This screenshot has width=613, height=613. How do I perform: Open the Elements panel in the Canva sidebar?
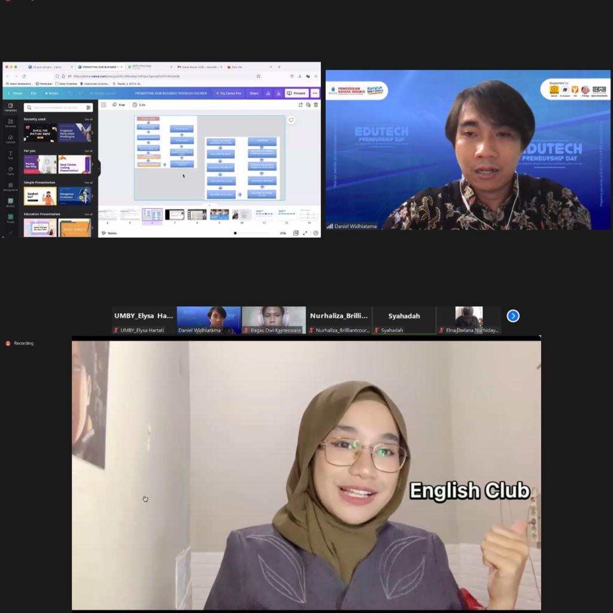[11, 123]
